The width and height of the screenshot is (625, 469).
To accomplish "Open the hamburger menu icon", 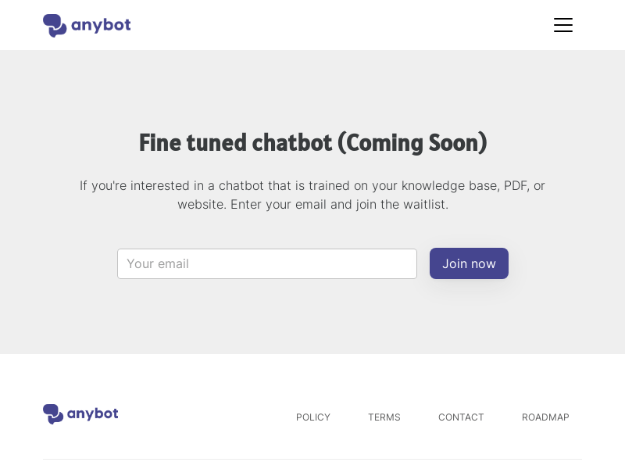I will (562, 25).
